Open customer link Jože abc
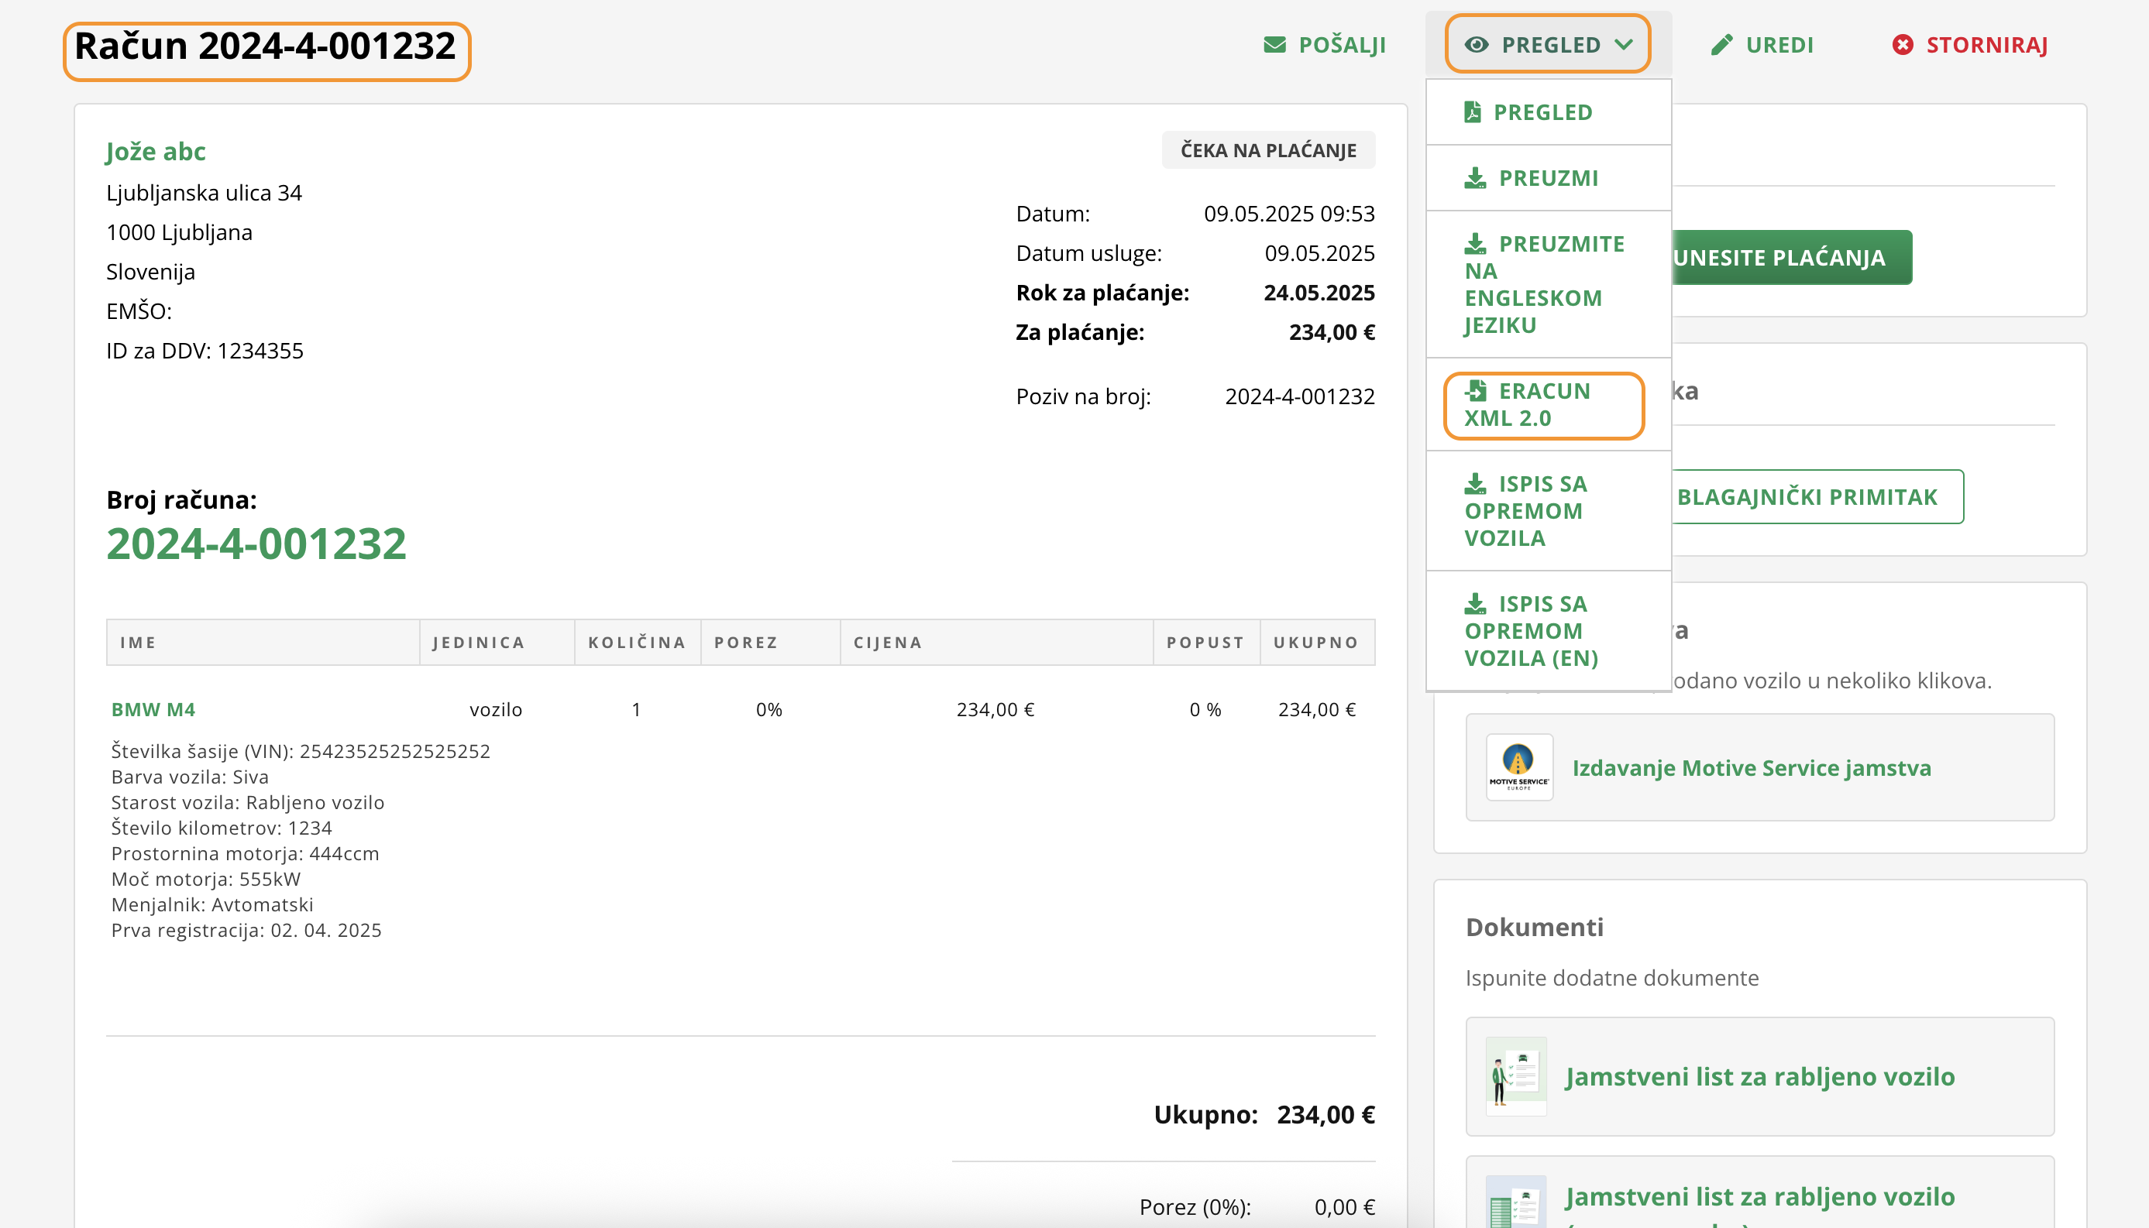2149x1228 pixels. point(155,151)
